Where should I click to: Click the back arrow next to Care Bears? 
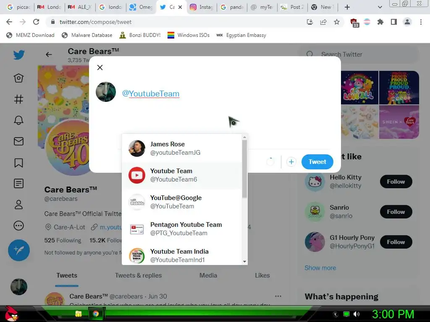click(49, 55)
